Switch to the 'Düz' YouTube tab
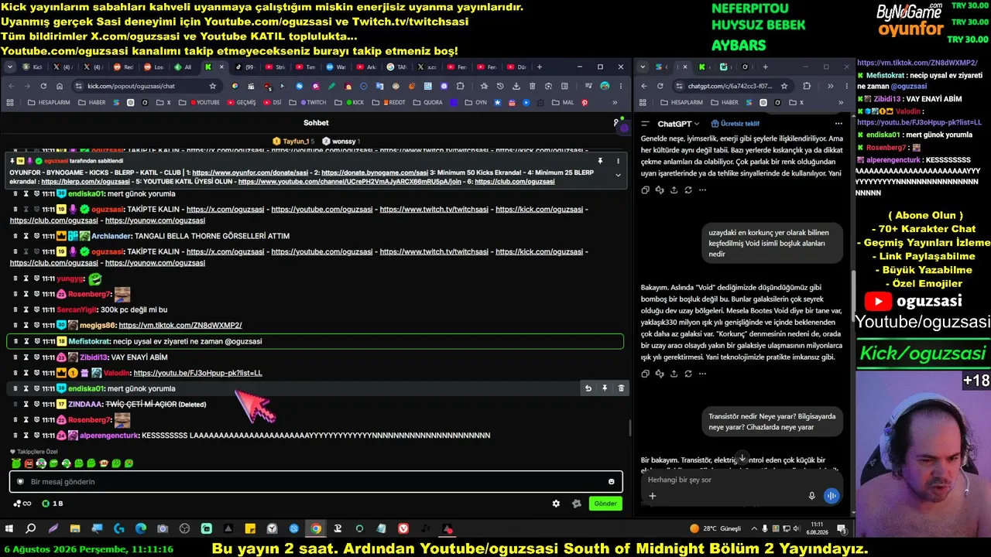Viewport: 991px width, 557px height. click(516, 67)
